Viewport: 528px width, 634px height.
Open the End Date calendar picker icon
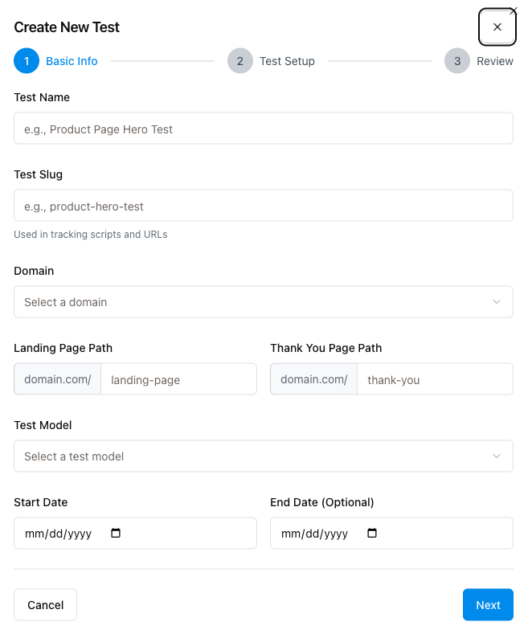pos(371,533)
